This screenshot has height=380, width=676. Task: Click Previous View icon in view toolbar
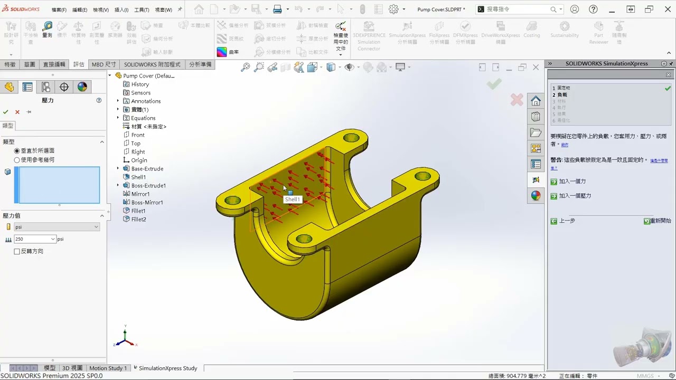[x=273, y=67]
